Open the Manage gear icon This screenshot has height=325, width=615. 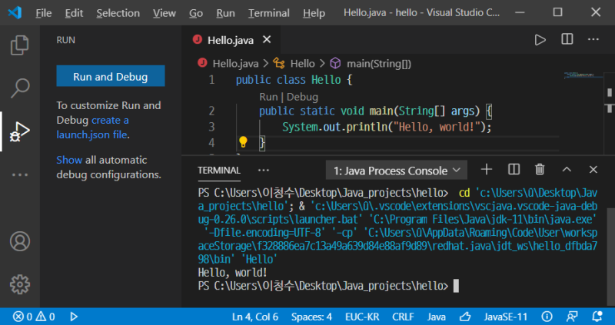pyautogui.click(x=19, y=283)
